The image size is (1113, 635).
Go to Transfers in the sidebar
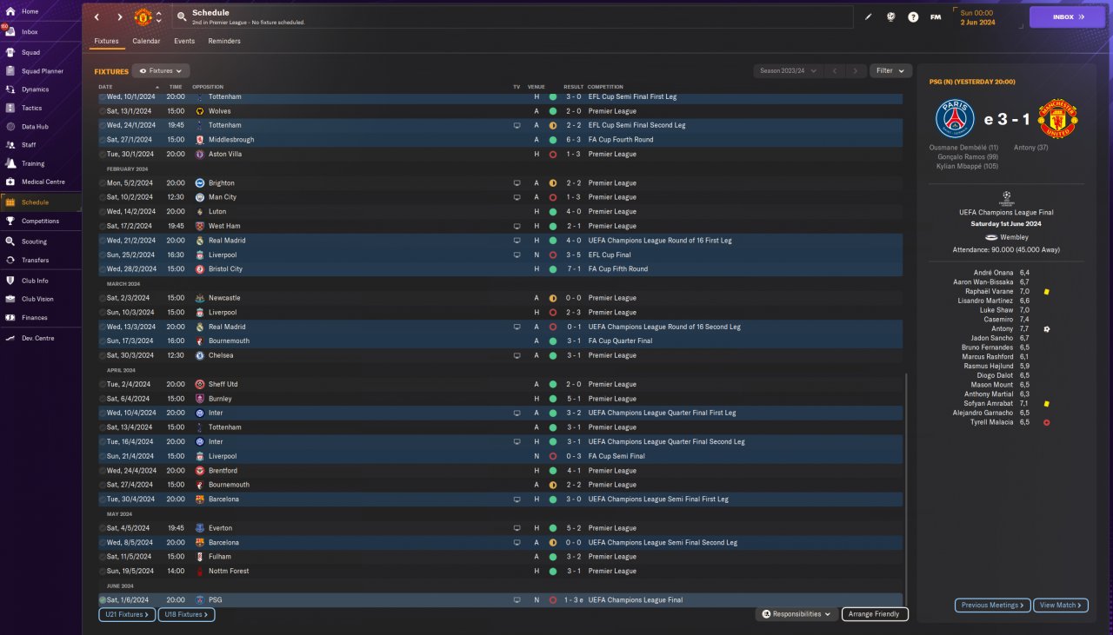tap(40, 261)
